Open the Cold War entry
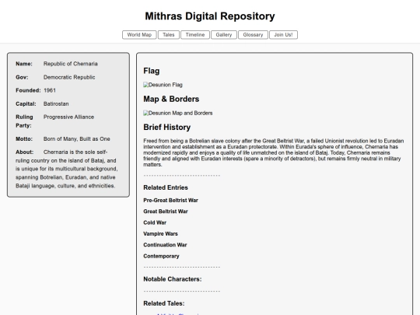The image size is (420, 315). click(x=155, y=222)
